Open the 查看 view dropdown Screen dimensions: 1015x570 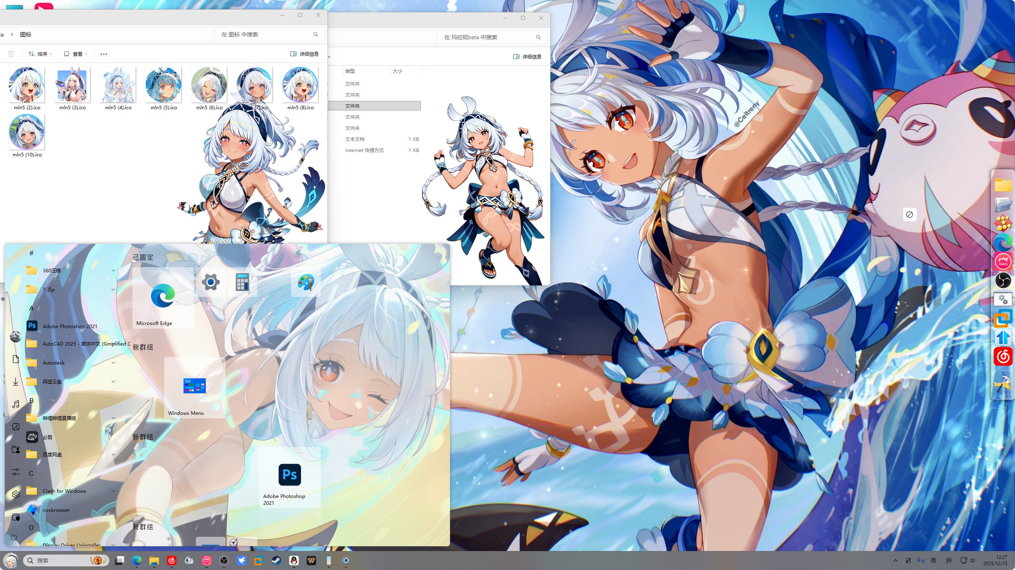click(76, 54)
